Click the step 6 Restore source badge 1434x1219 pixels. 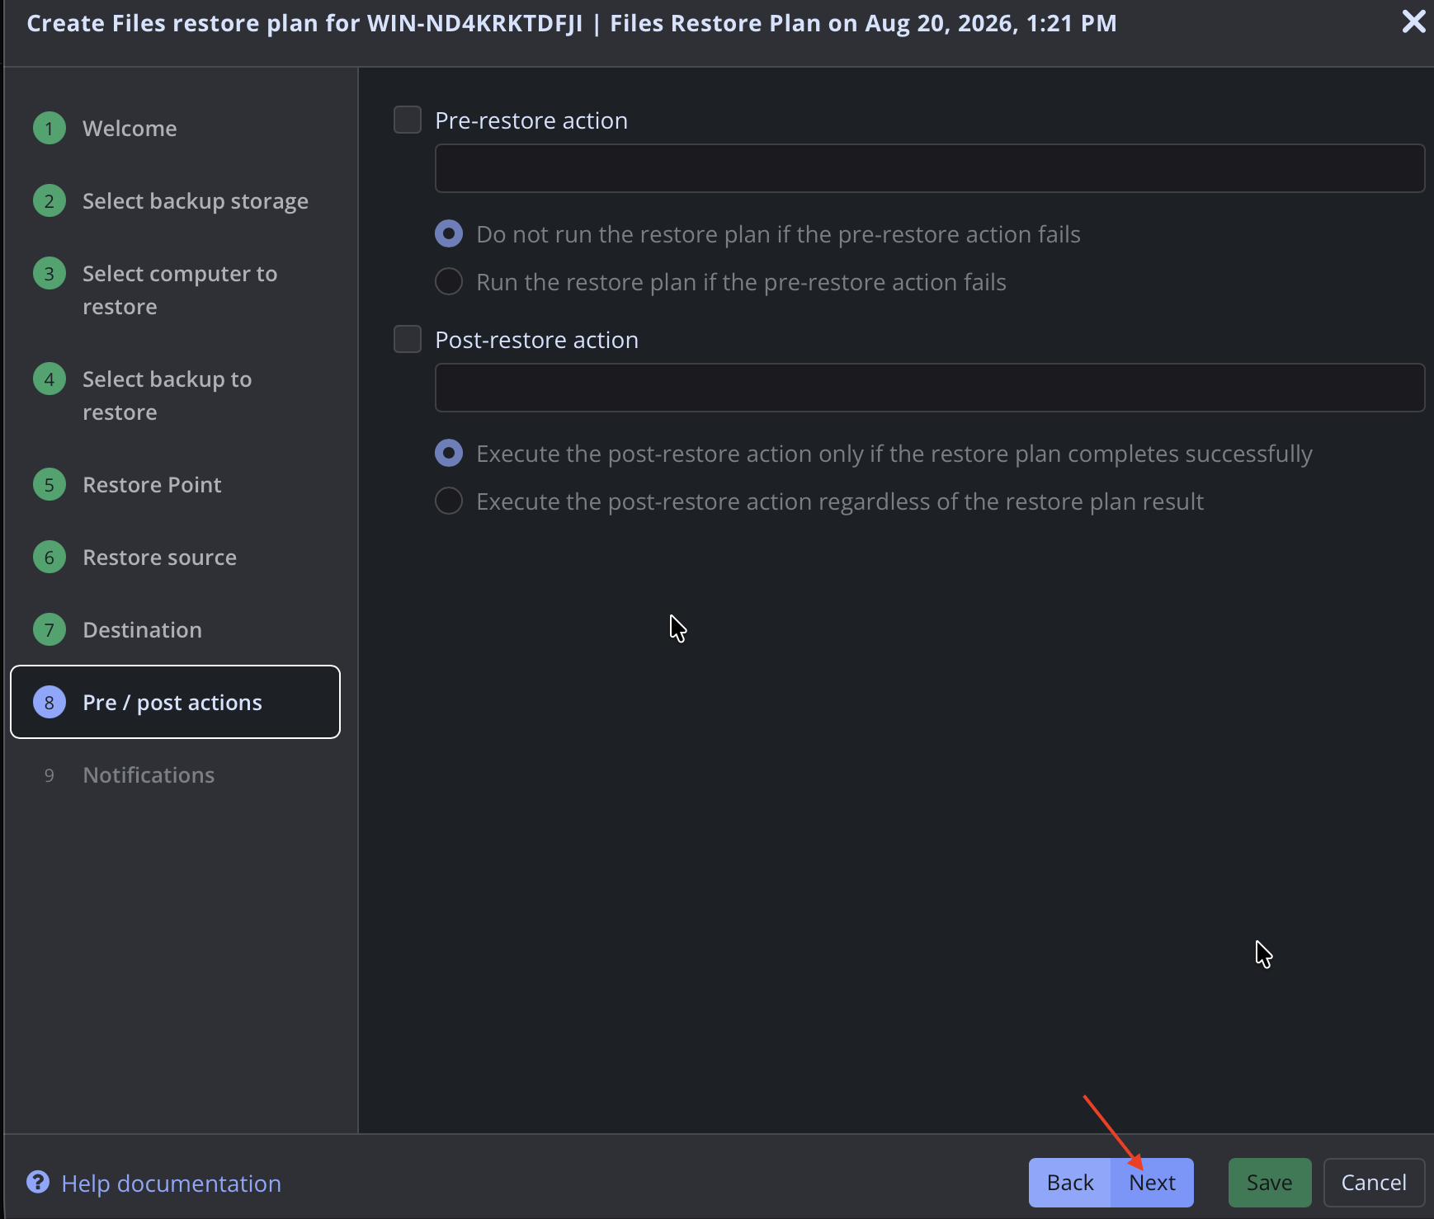50,557
